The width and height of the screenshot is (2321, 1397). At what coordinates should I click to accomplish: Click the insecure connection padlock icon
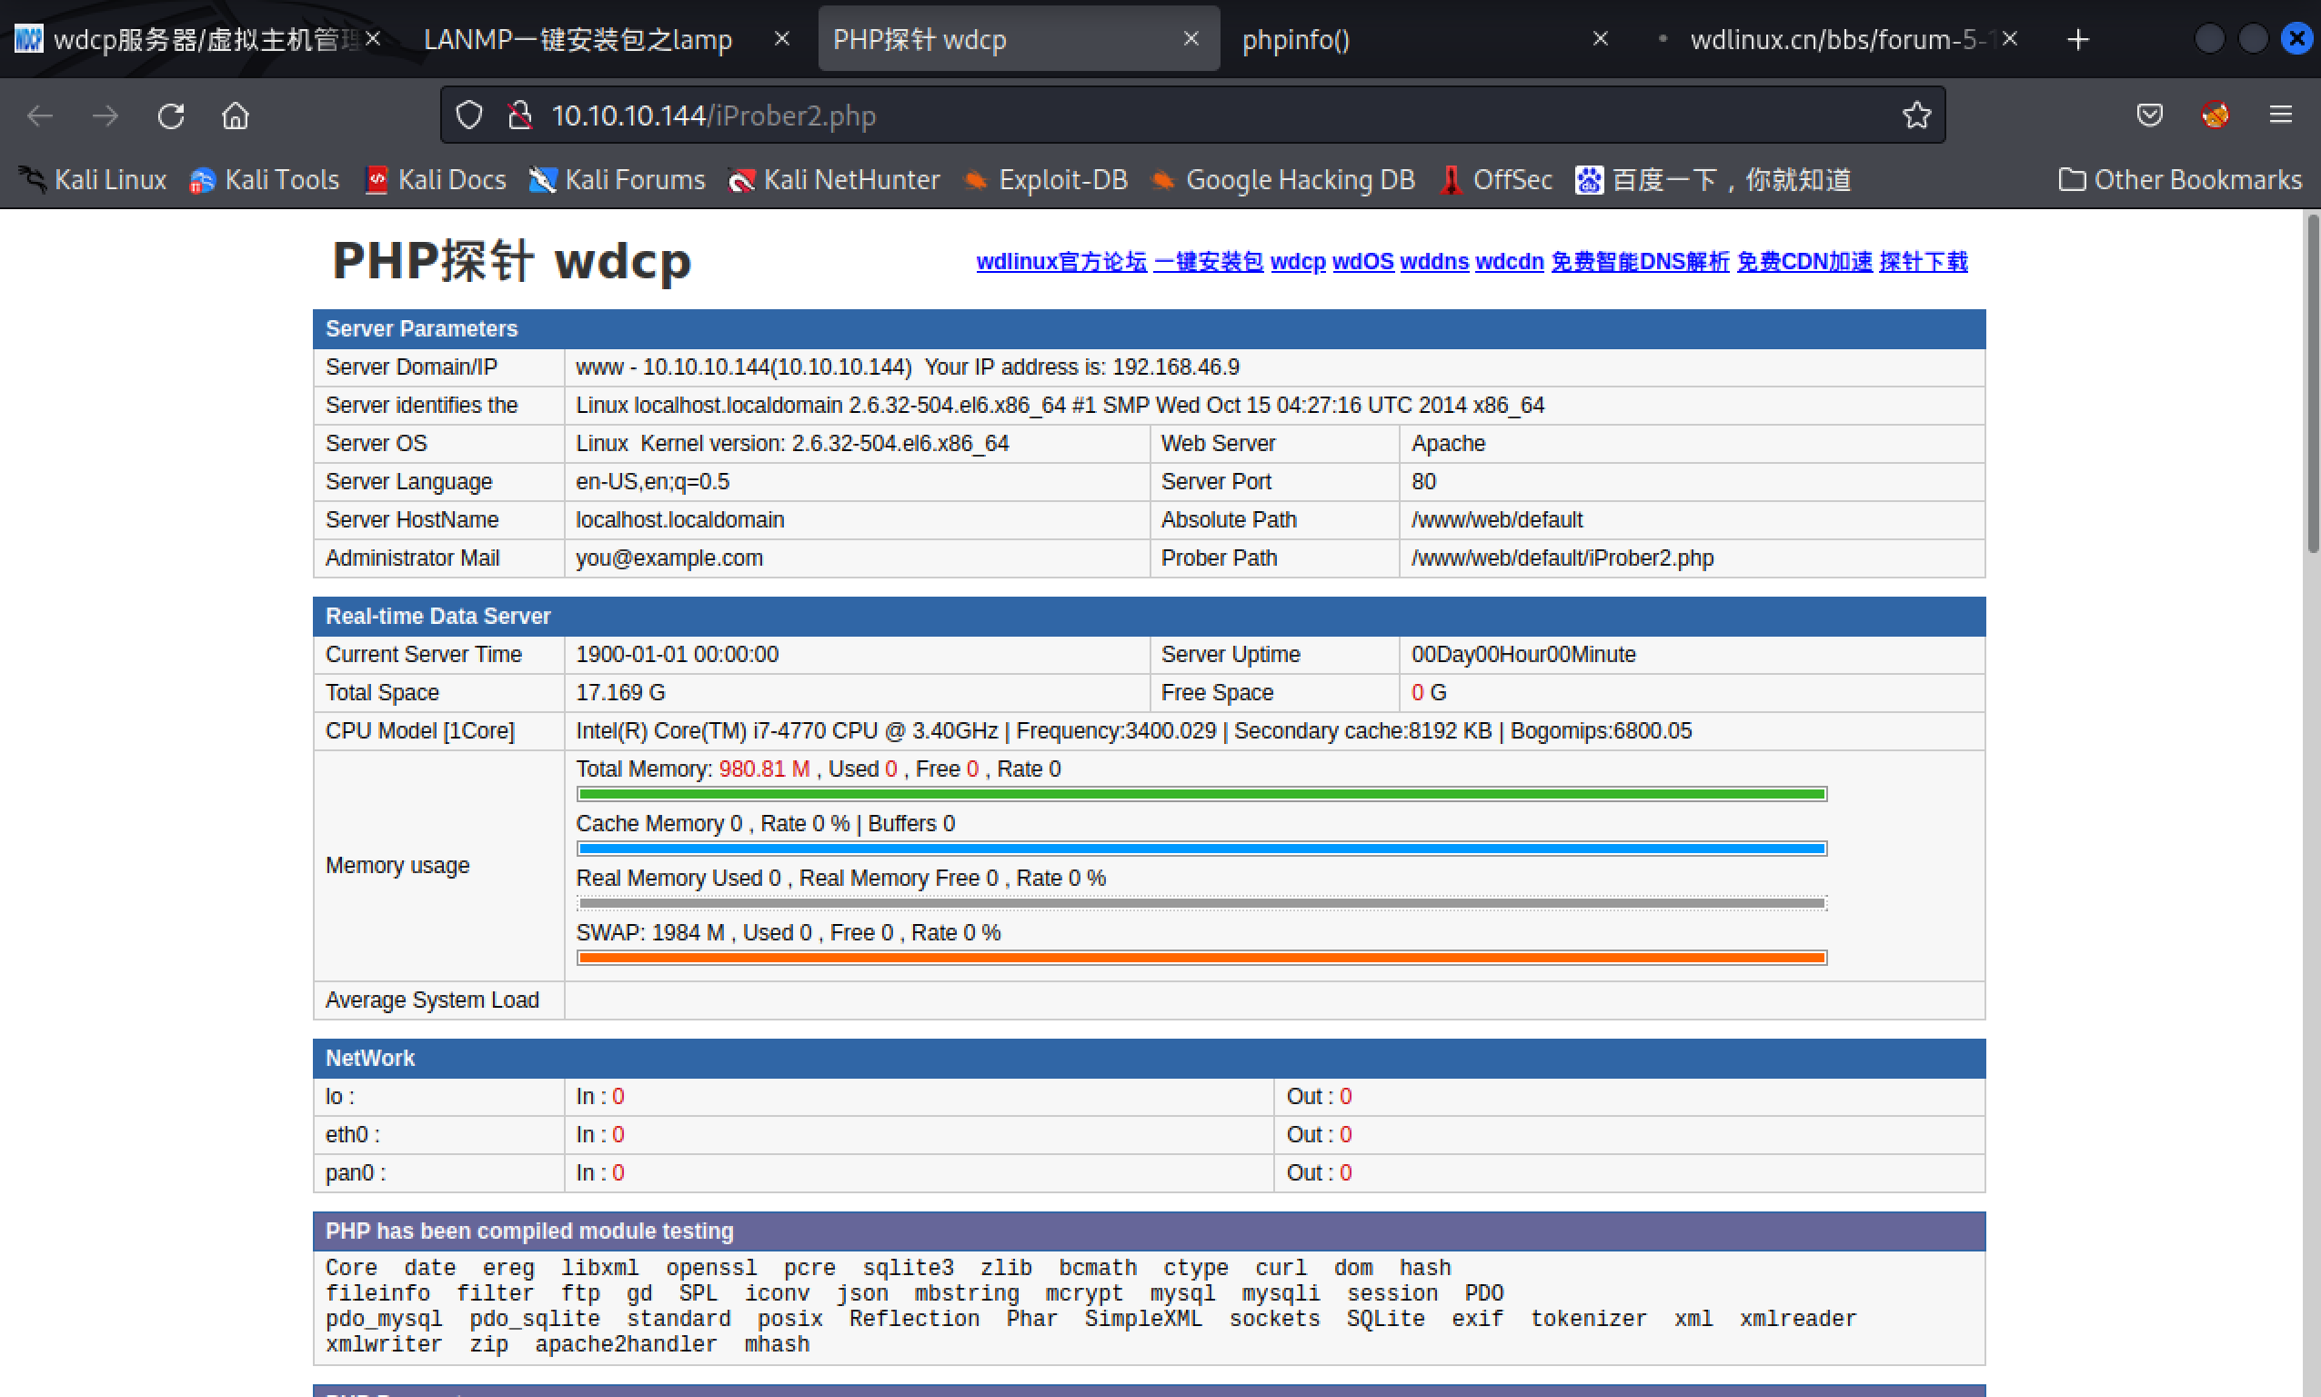coord(519,116)
